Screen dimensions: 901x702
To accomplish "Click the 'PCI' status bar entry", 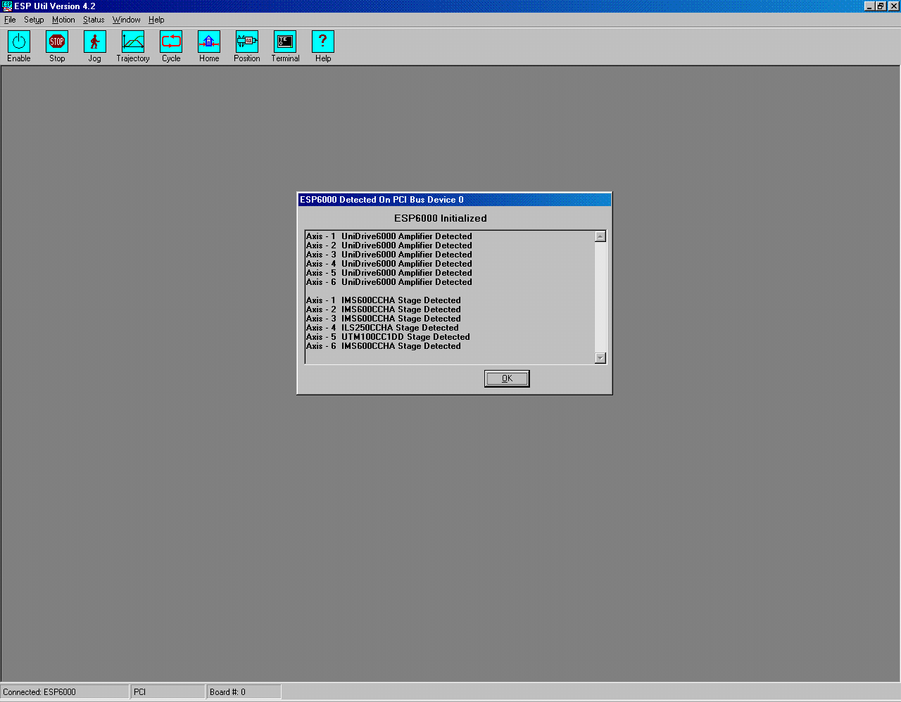I will [x=168, y=692].
